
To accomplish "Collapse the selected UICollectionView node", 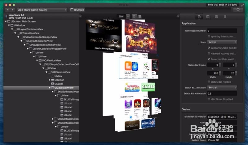I will point(50,88).
